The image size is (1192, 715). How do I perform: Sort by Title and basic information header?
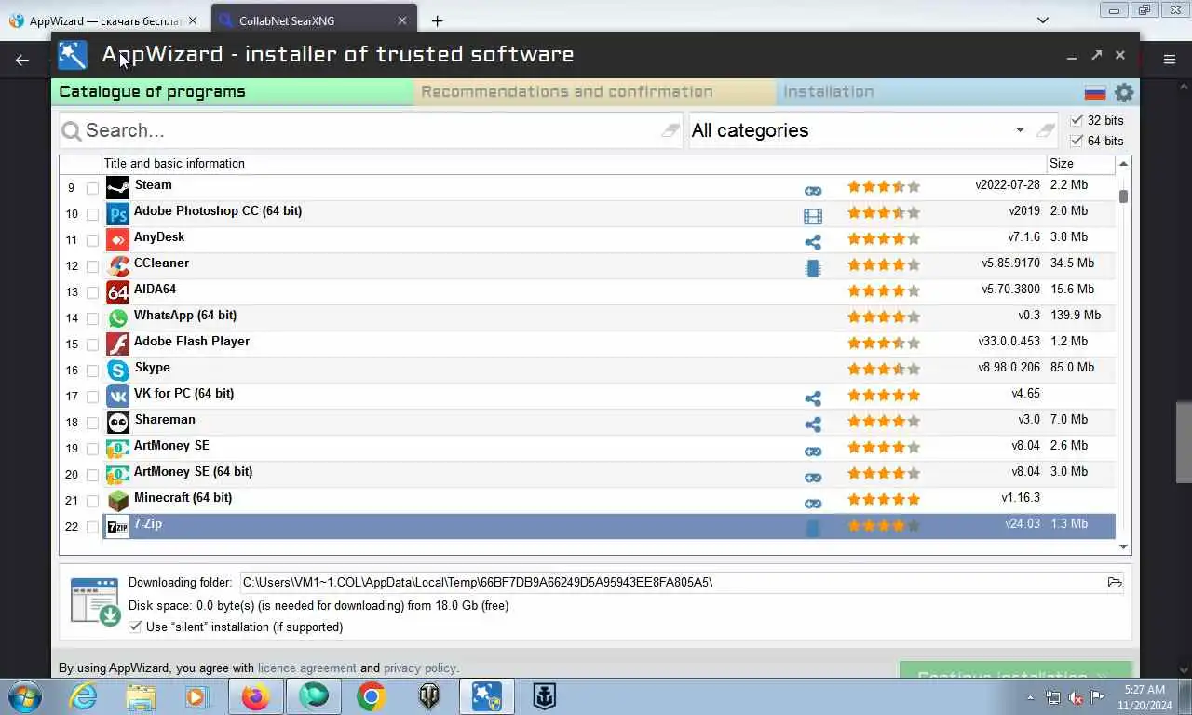tap(574, 164)
